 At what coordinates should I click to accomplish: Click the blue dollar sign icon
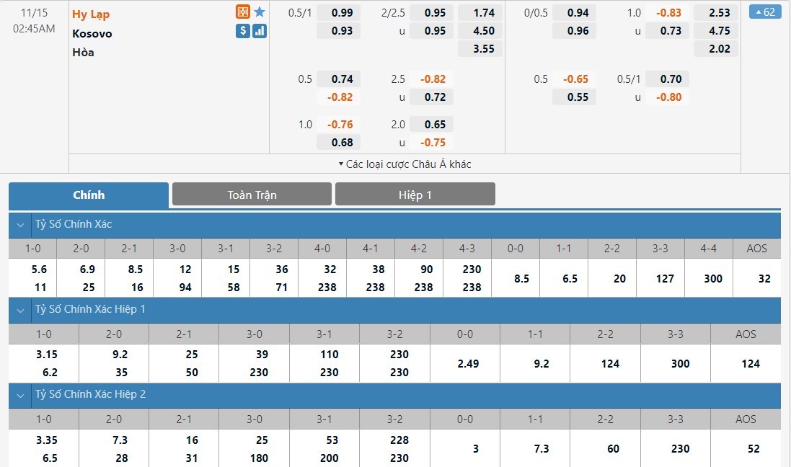[x=243, y=31]
